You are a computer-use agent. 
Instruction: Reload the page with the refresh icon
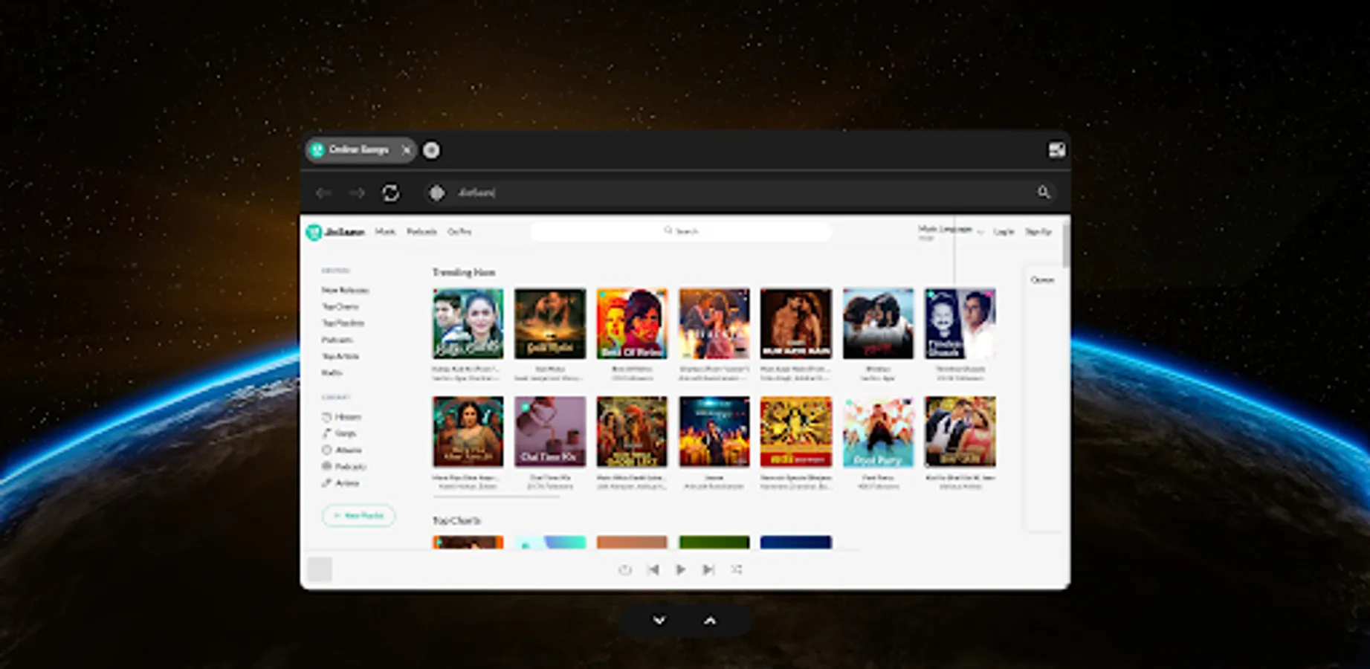coord(390,193)
